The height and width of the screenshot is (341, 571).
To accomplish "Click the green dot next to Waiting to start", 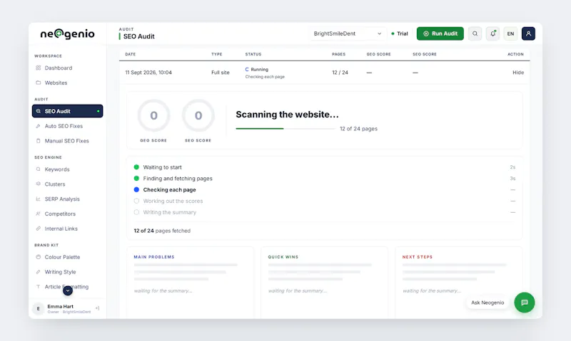I will (x=136, y=167).
